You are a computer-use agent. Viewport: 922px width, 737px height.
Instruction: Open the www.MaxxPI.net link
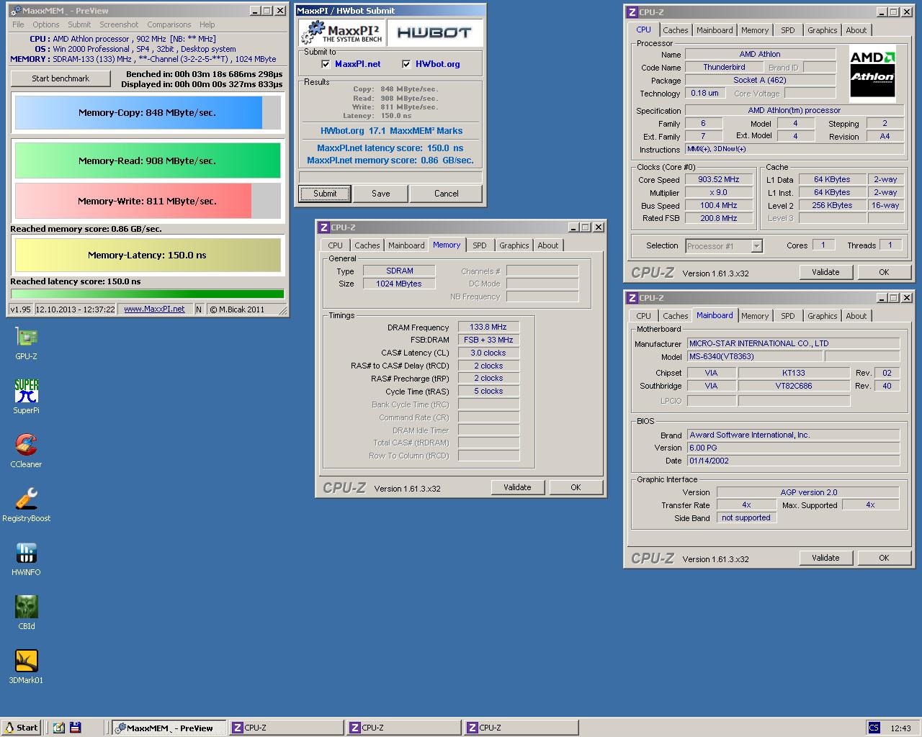[154, 309]
